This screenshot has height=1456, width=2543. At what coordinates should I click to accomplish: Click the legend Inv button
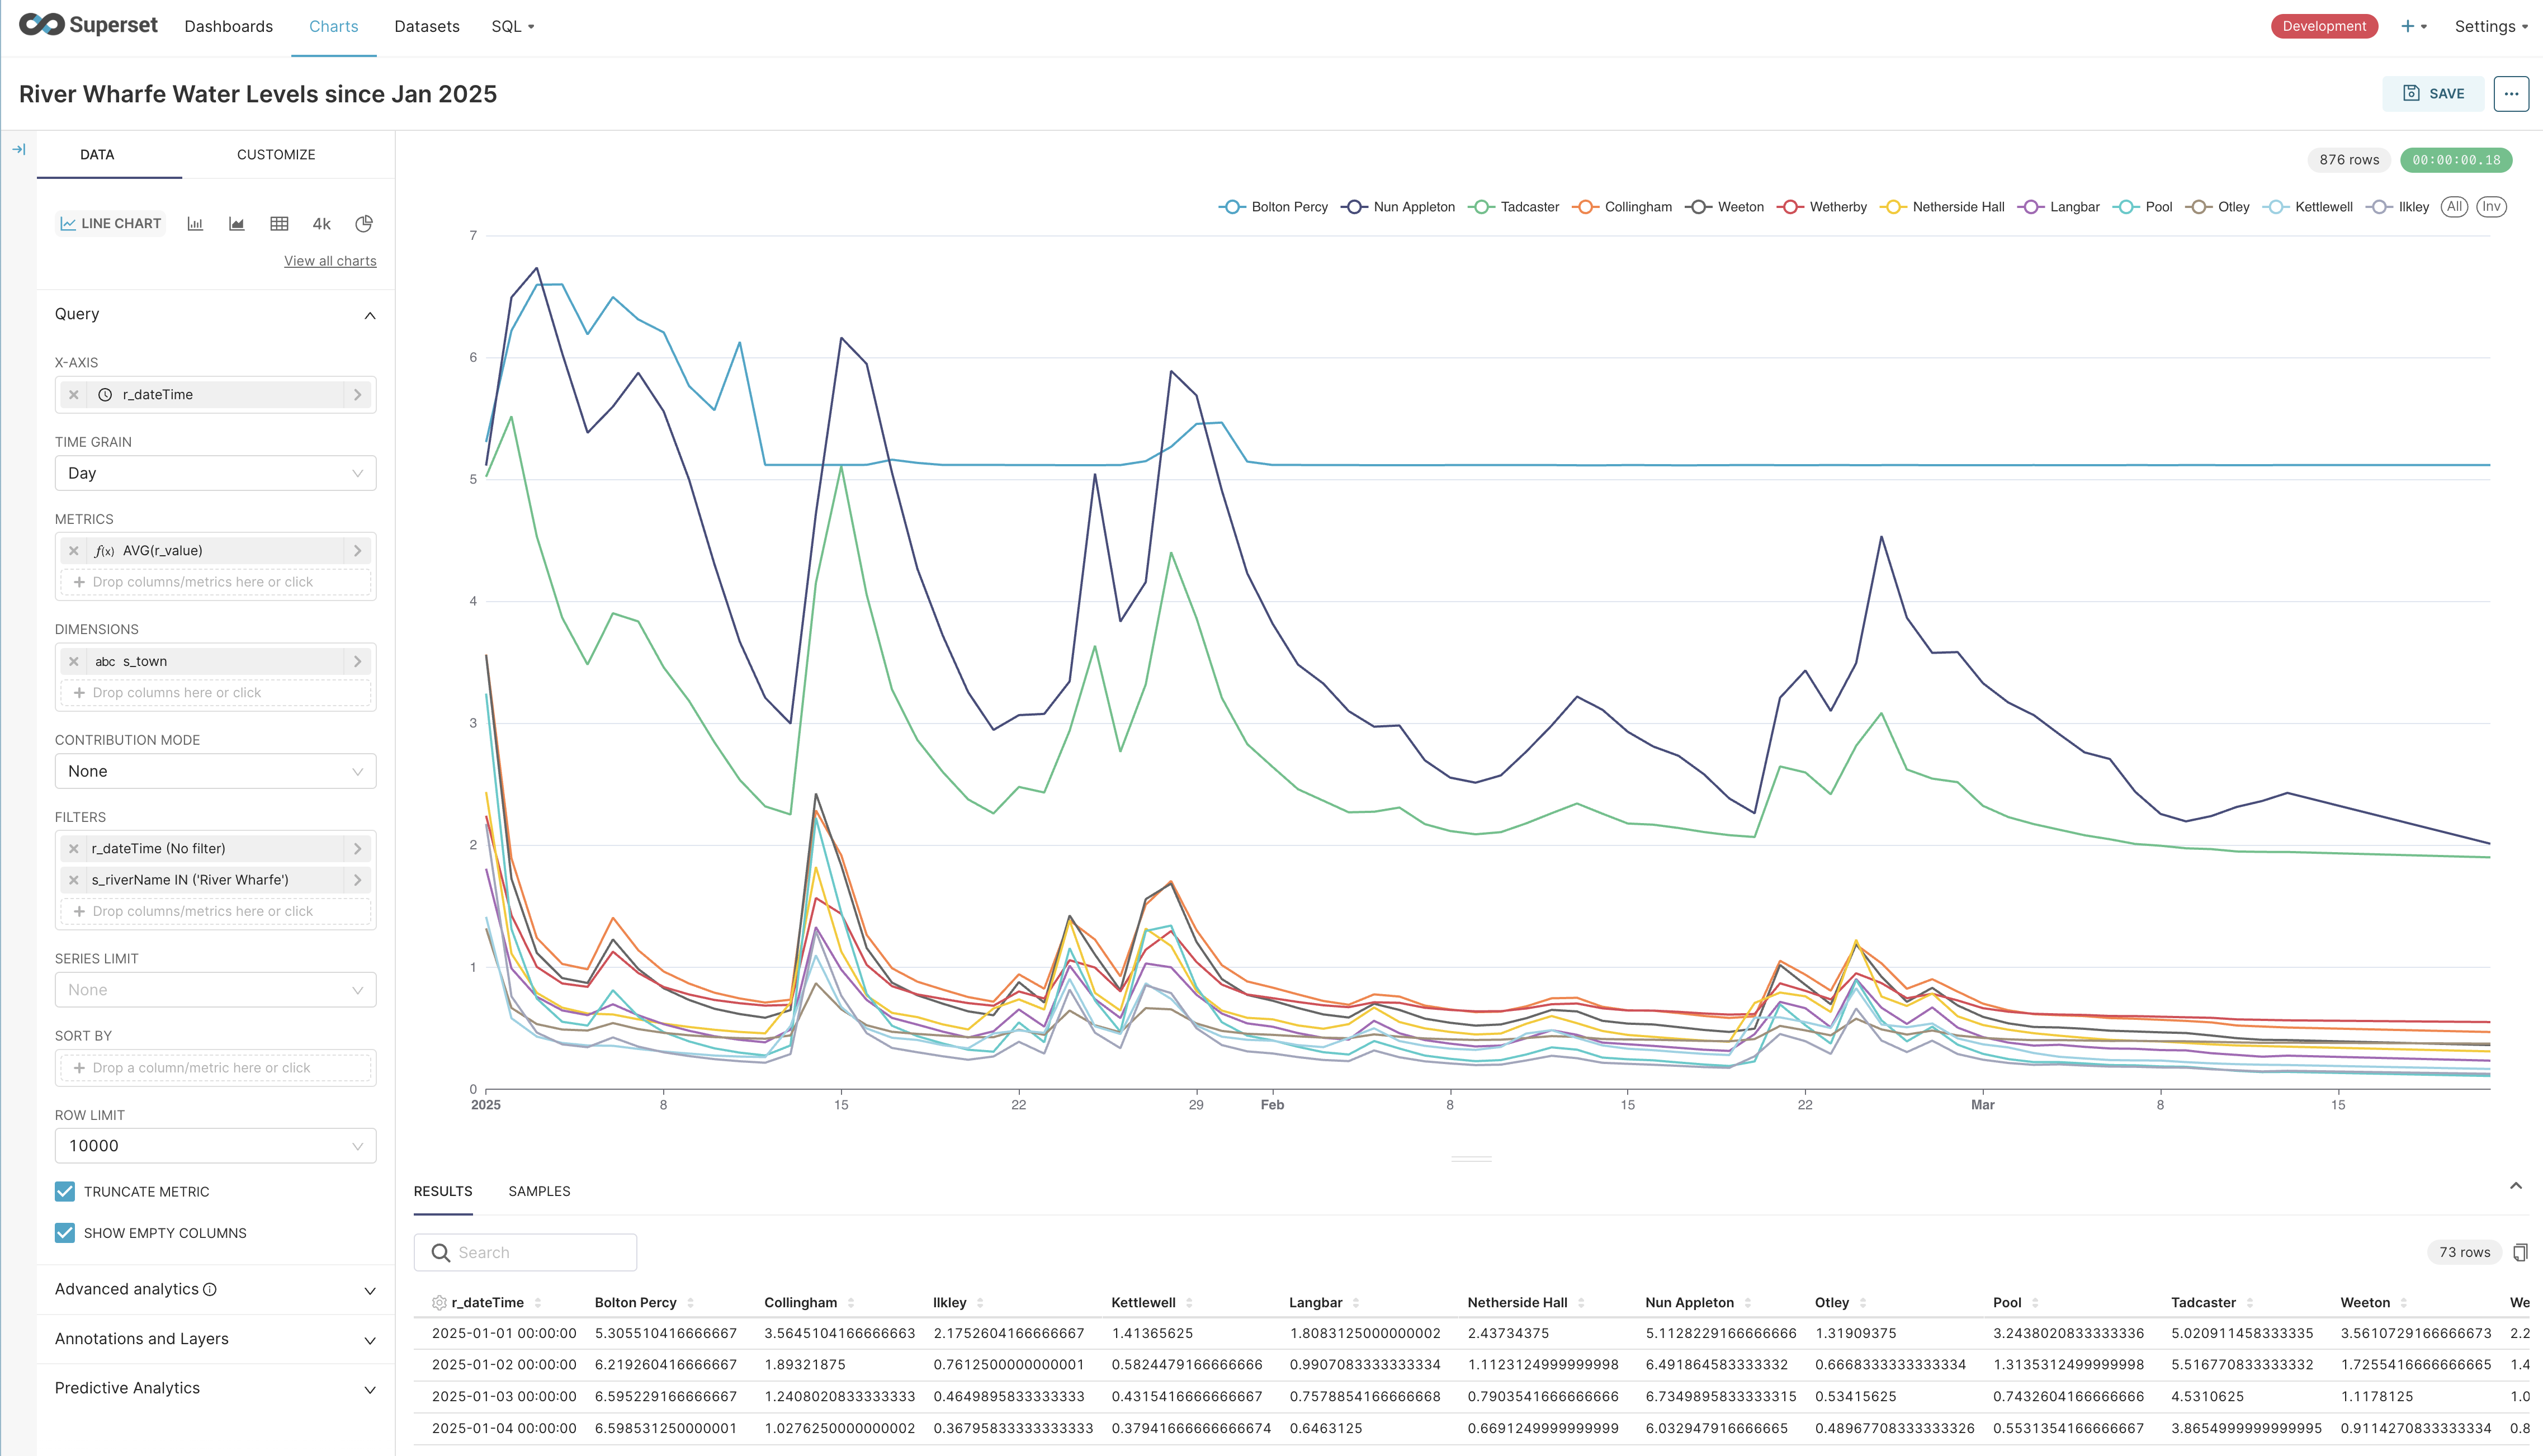coord(2491,207)
